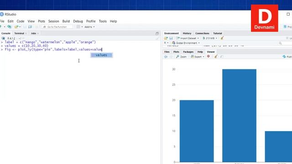Open the new project icon in main toolbar
The width and height of the screenshot is (292, 164).
point(9,27)
